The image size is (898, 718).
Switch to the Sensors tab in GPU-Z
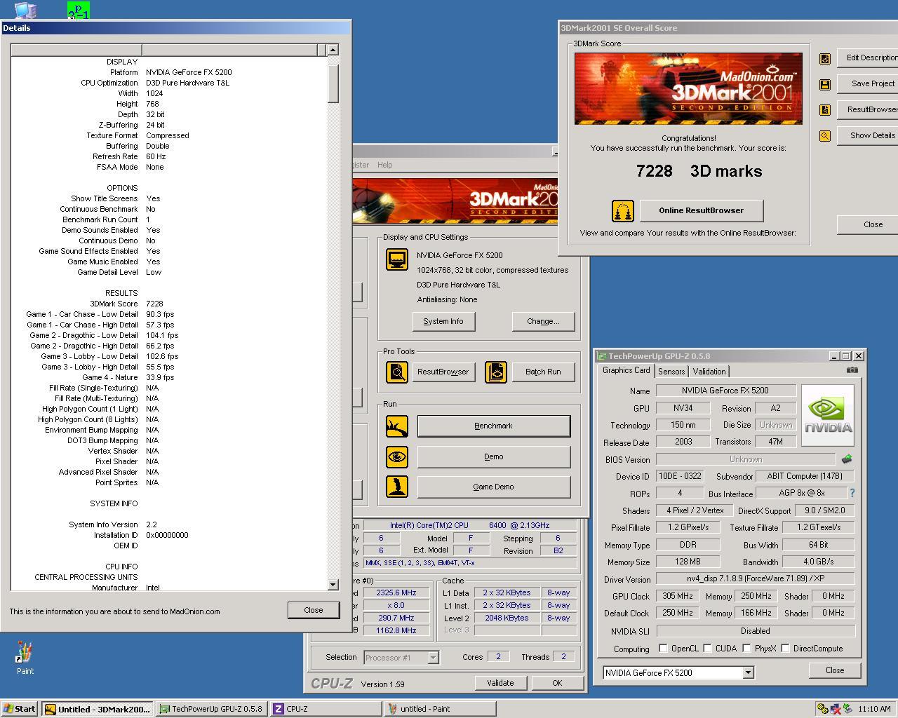671,372
